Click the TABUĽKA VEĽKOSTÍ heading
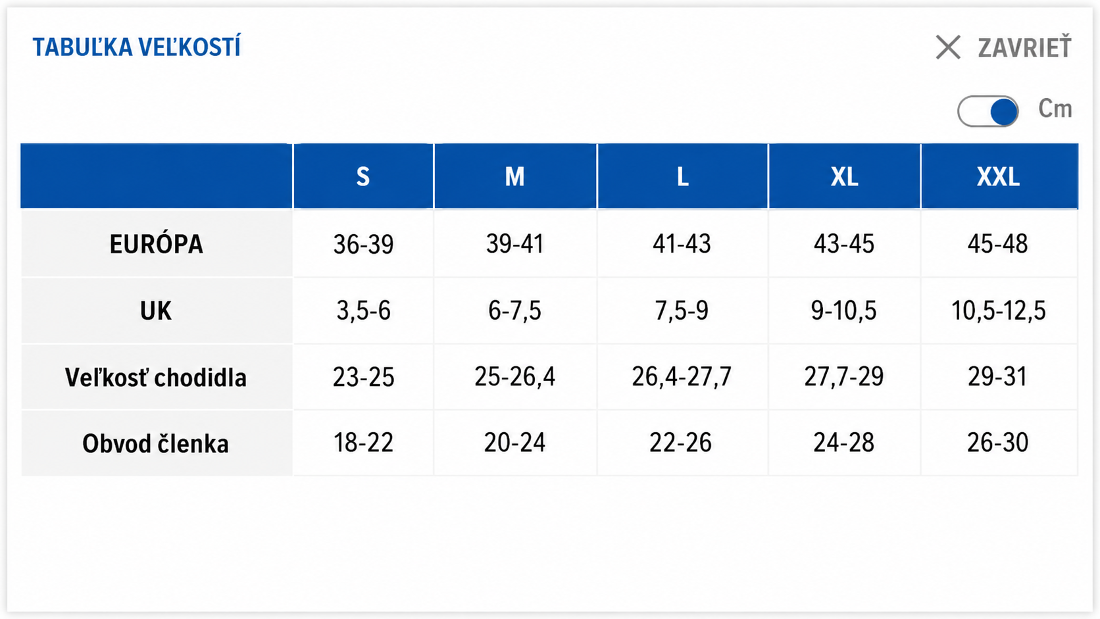 click(137, 47)
